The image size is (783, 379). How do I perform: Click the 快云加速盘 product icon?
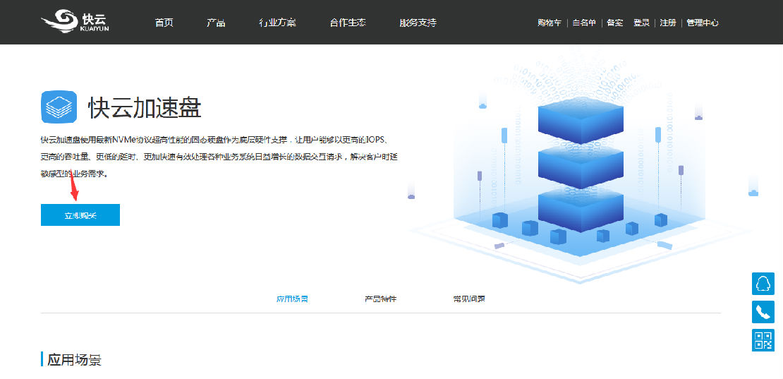pos(59,107)
